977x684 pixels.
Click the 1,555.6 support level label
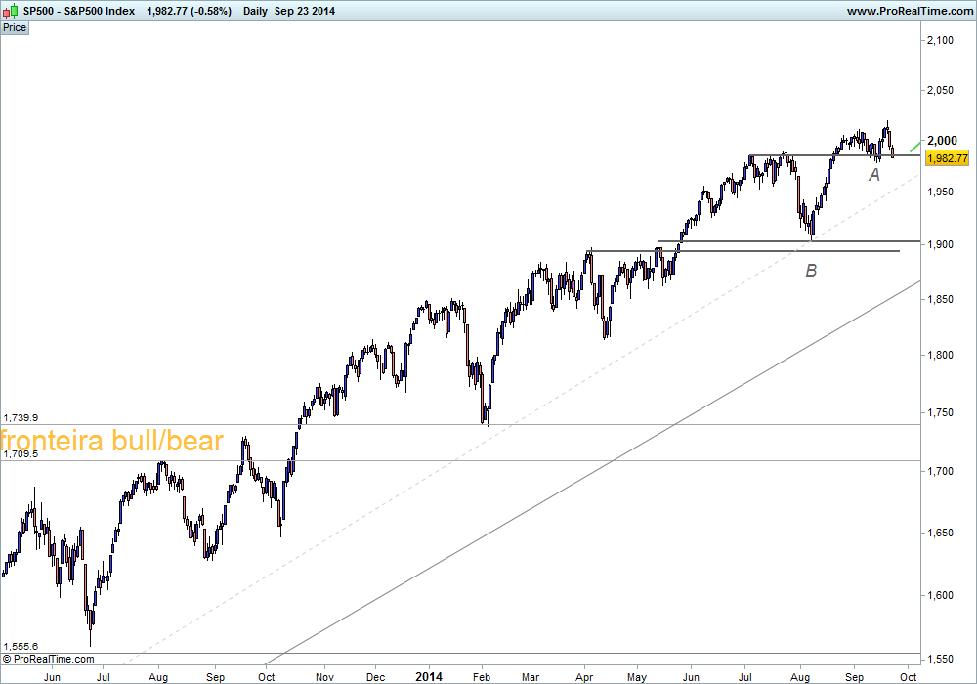[x=21, y=647]
